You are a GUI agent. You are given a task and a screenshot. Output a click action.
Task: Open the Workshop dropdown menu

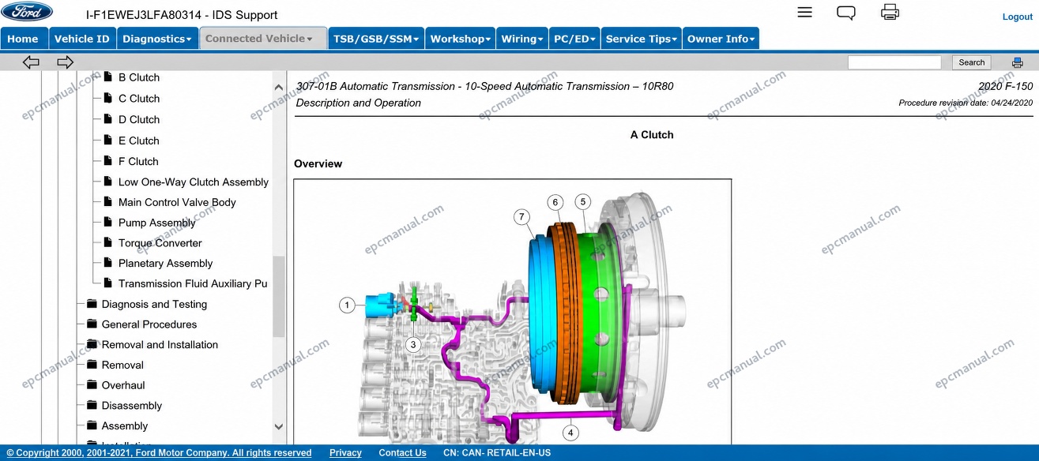pos(461,39)
